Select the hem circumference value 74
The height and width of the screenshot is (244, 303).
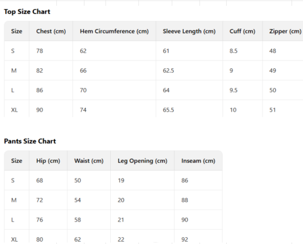point(83,110)
